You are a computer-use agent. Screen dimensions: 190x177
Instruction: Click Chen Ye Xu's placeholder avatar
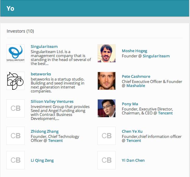pyautogui.click(x=107, y=136)
